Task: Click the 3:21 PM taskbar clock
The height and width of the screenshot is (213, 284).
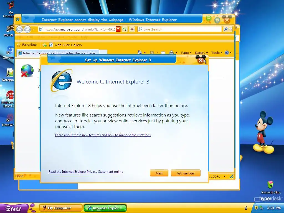Action: pyautogui.click(x=274, y=208)
